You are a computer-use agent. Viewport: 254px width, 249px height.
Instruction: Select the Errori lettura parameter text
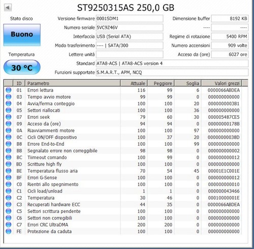tap(40, 90)
